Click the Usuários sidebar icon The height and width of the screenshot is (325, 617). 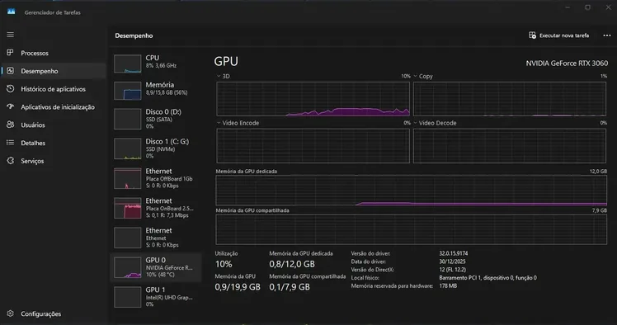(x=10, y=125)
